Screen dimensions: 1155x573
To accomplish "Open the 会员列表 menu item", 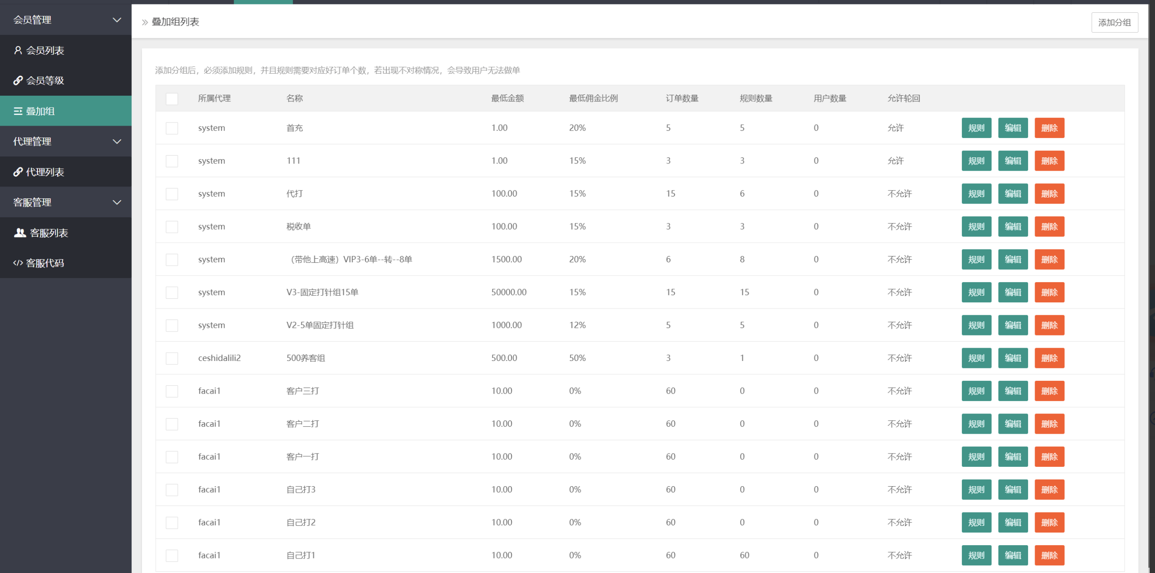I will pyautogui.click(x=45, y=50).
